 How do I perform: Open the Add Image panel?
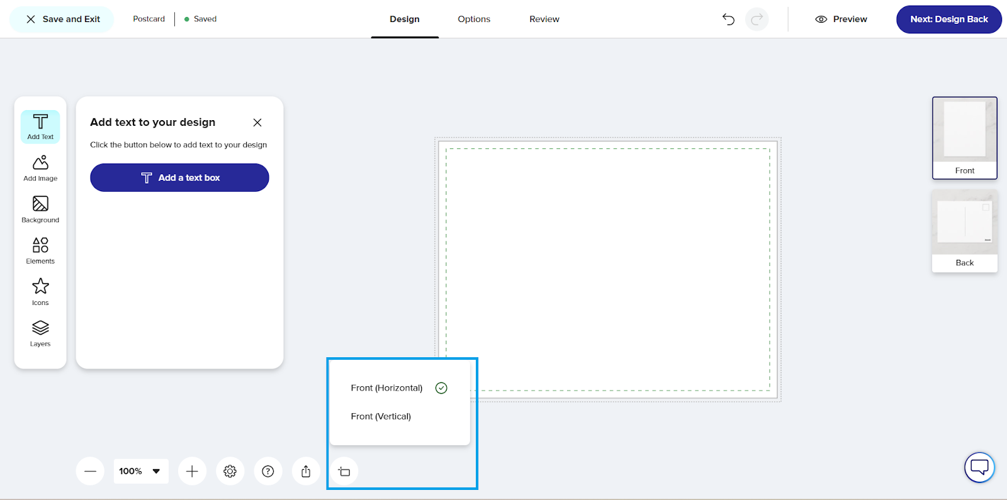click(40, 168)
